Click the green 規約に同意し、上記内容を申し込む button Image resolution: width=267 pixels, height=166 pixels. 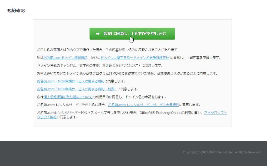click(x=132, y=34)
